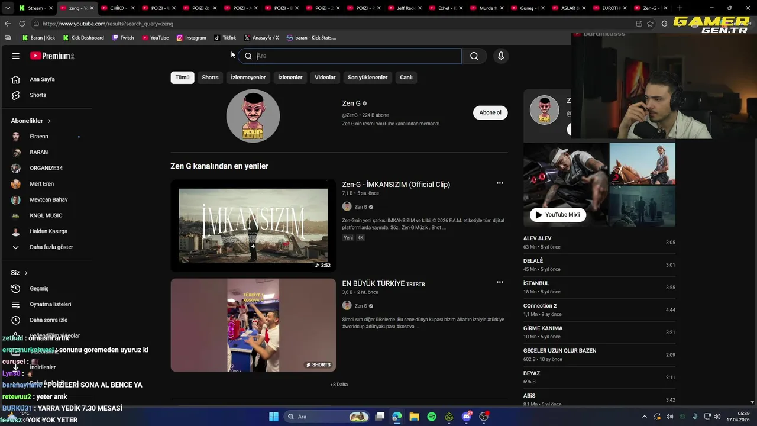Select the İzlenmeyenler filter chip
Image resolution: width=757 pixels, height=426 pixels.
[x=248, y=78]
